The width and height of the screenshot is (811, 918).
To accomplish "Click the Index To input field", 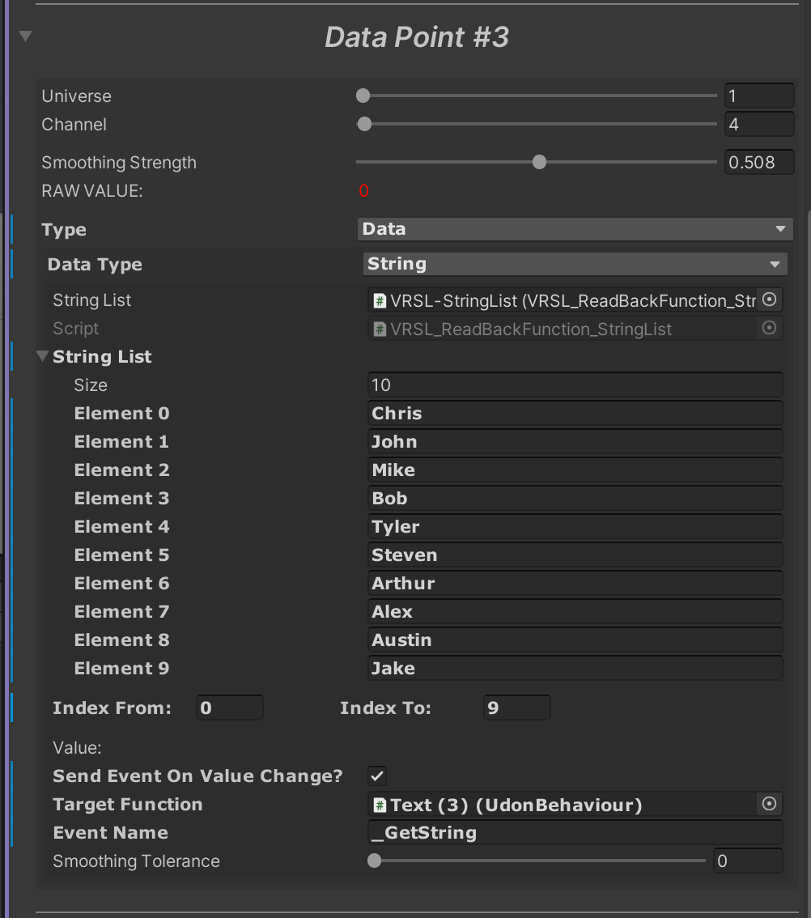I will pyautogui.click(x=516, y=708).
